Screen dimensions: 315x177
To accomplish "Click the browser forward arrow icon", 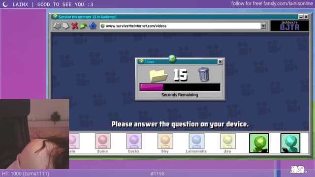I will point(65,26).
